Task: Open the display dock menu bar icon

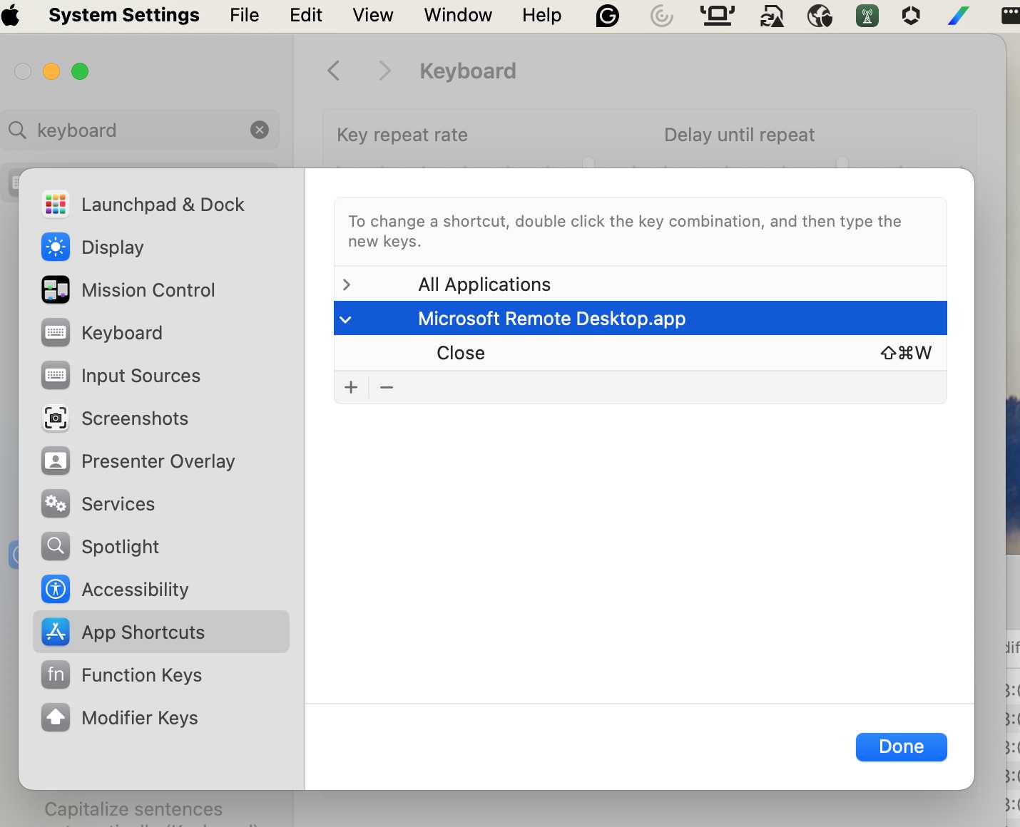Action: [717, 15]
